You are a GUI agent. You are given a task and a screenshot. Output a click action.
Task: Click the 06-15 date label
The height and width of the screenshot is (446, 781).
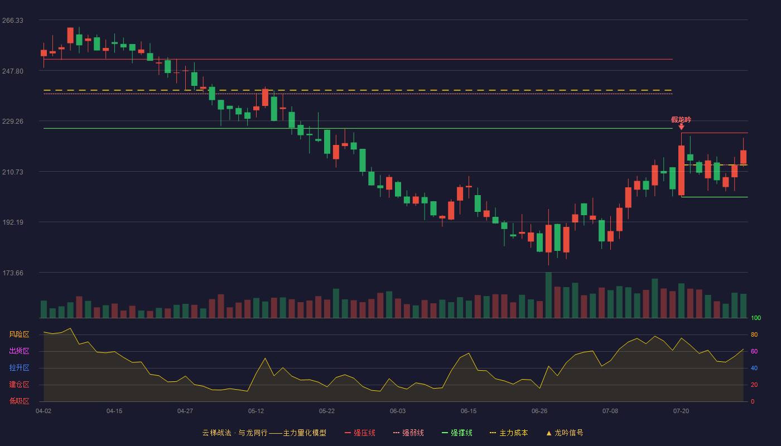click(469, 411)
